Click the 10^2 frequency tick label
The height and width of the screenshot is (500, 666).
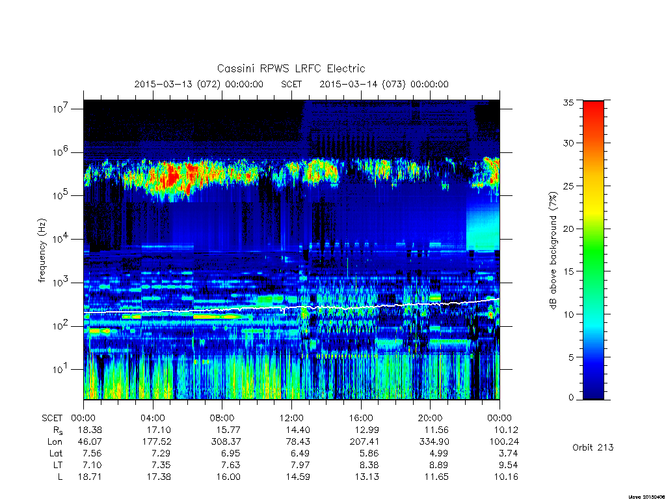click(60, 326)
